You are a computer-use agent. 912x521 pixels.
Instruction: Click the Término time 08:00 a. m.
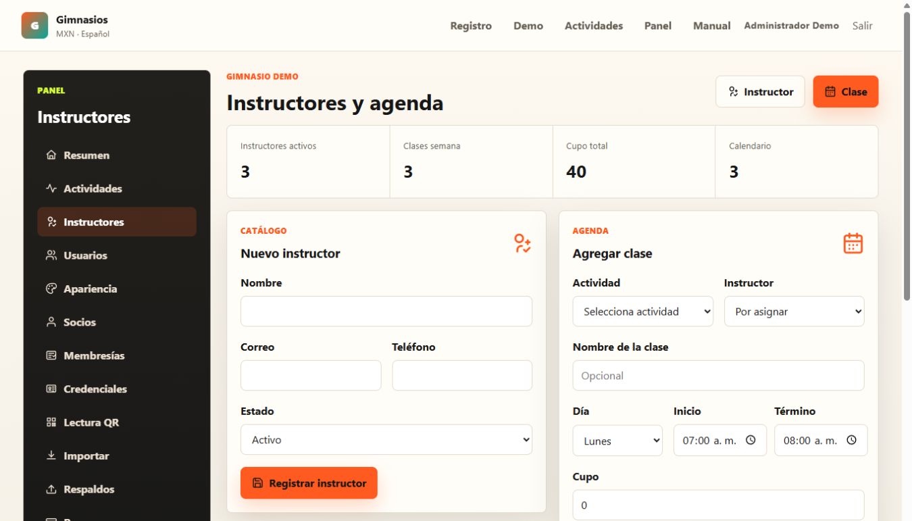point(810,441)
